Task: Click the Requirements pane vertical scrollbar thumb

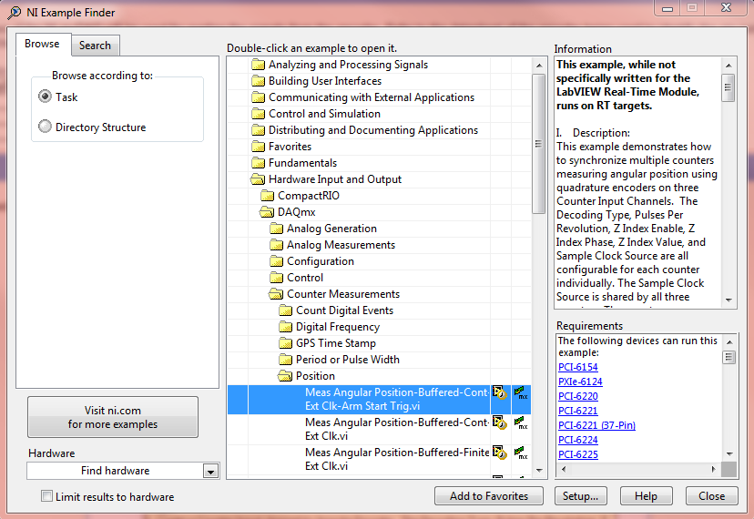Action: 729,357
